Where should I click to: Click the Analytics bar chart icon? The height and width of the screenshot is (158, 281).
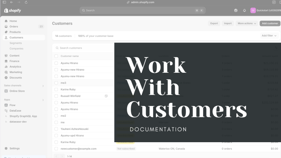[6, 67]
